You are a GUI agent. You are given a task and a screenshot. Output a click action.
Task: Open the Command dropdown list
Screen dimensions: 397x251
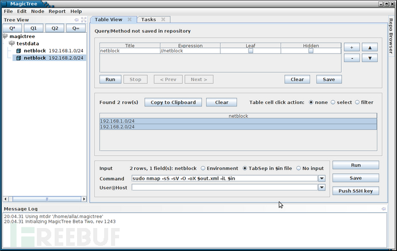click(x=322, y=178)
